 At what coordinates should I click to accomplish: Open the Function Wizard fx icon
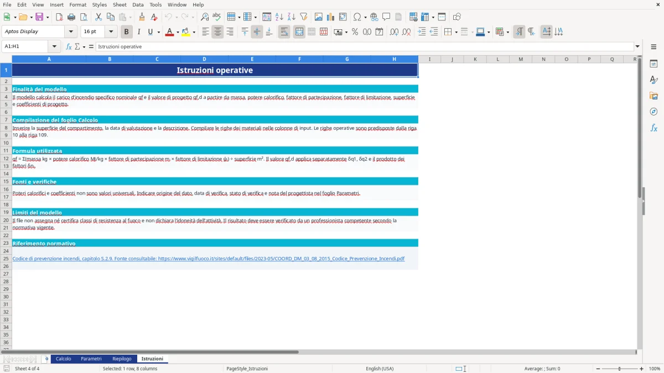coord(69,46)
